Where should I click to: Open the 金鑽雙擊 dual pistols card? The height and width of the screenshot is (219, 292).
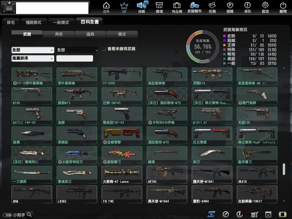tap(122, 135)
